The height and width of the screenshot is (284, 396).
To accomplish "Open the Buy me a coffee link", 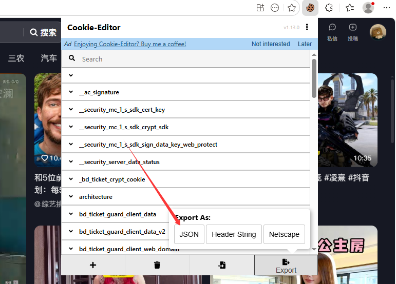I will tap(130, 44).
